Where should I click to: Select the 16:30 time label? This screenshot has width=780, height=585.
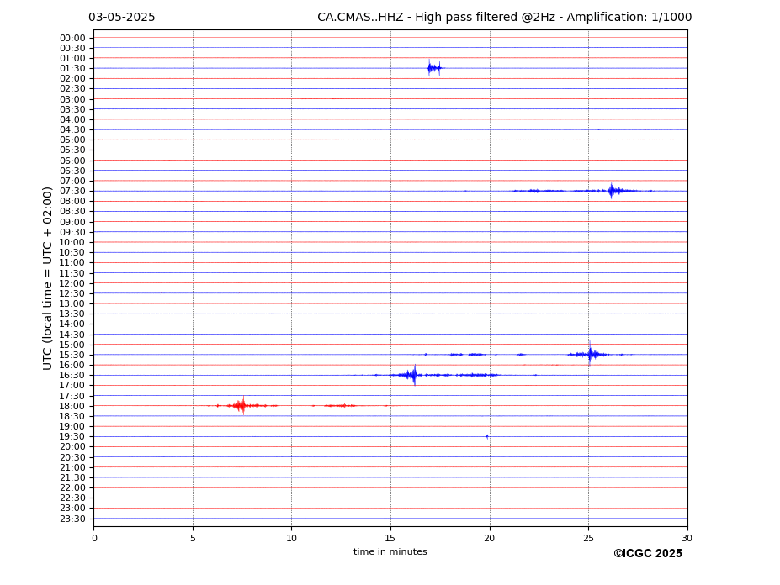72,375
